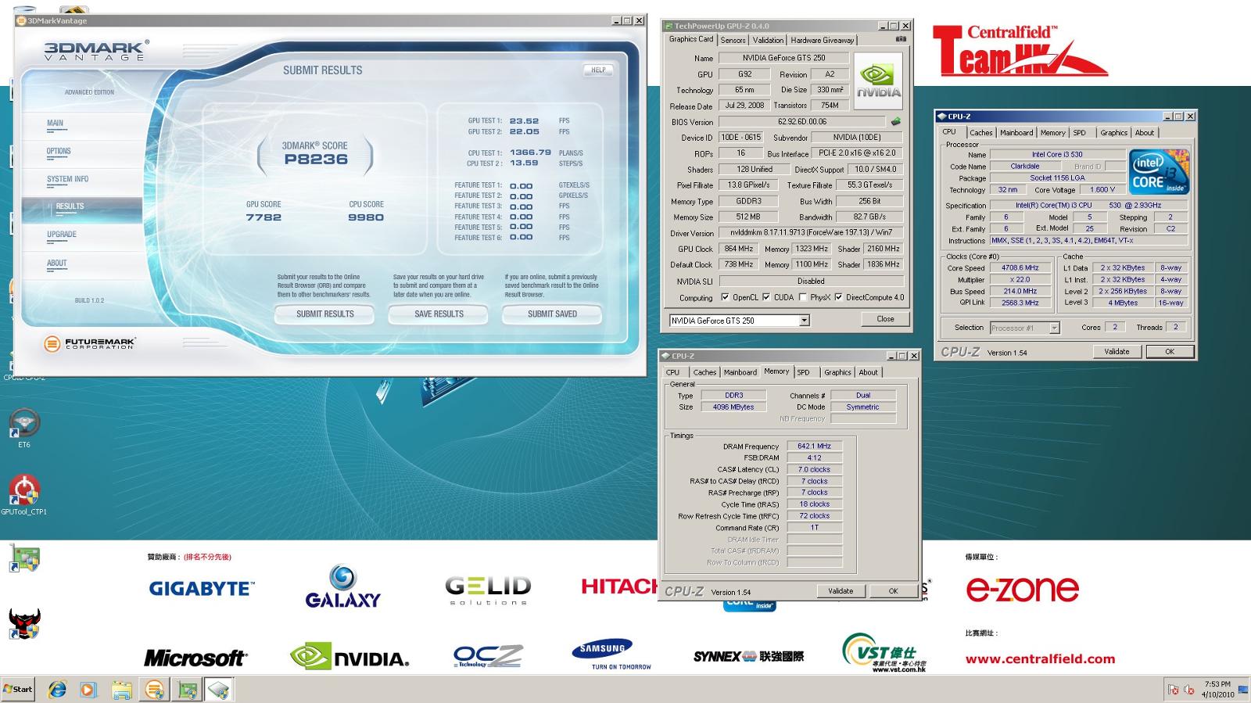Click the GPU Name field NVIDIA GeForce GTS 250
Screen dimensions: 1251x703
pos(783,58)
